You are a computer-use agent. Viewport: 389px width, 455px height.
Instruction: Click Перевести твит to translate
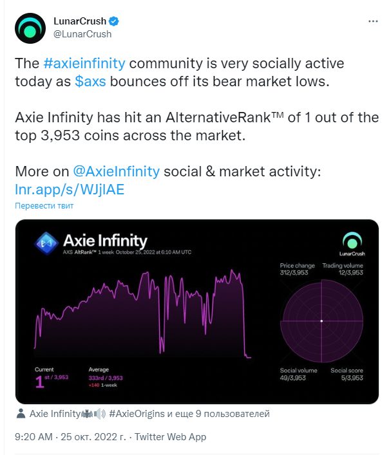click(x=44, y=206)
